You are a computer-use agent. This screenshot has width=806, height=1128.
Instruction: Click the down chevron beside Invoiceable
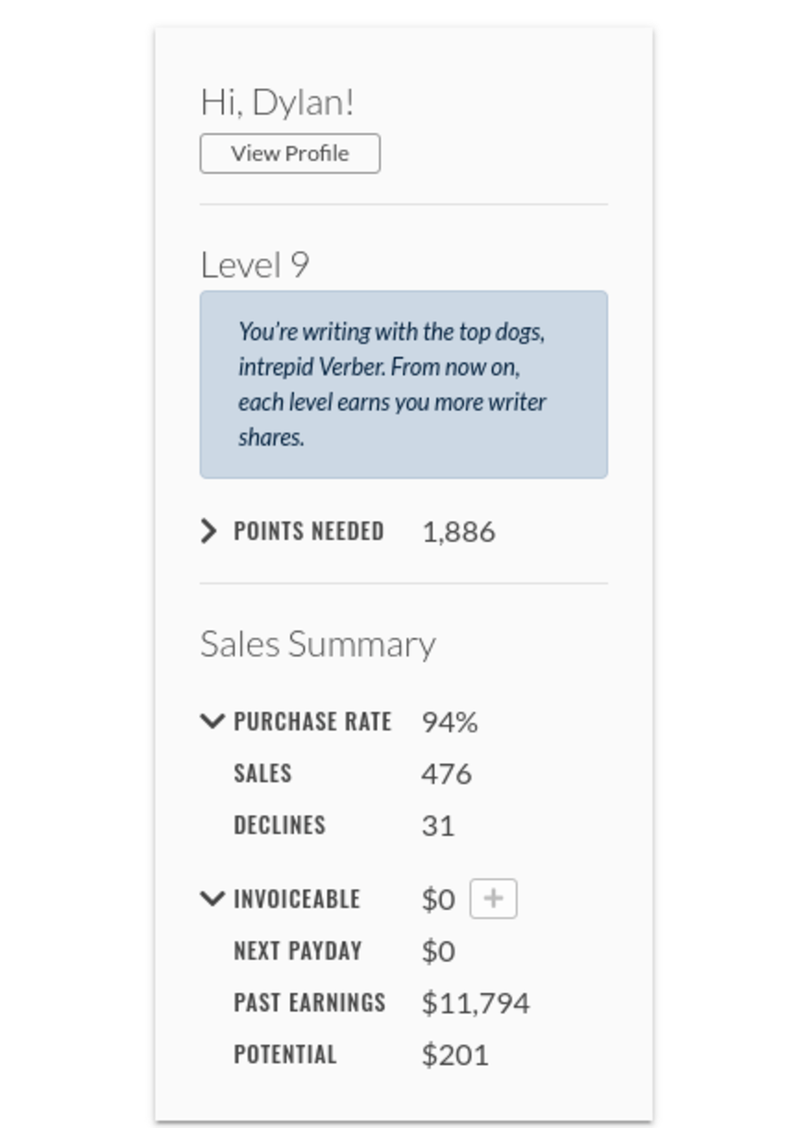coord(213,899)
